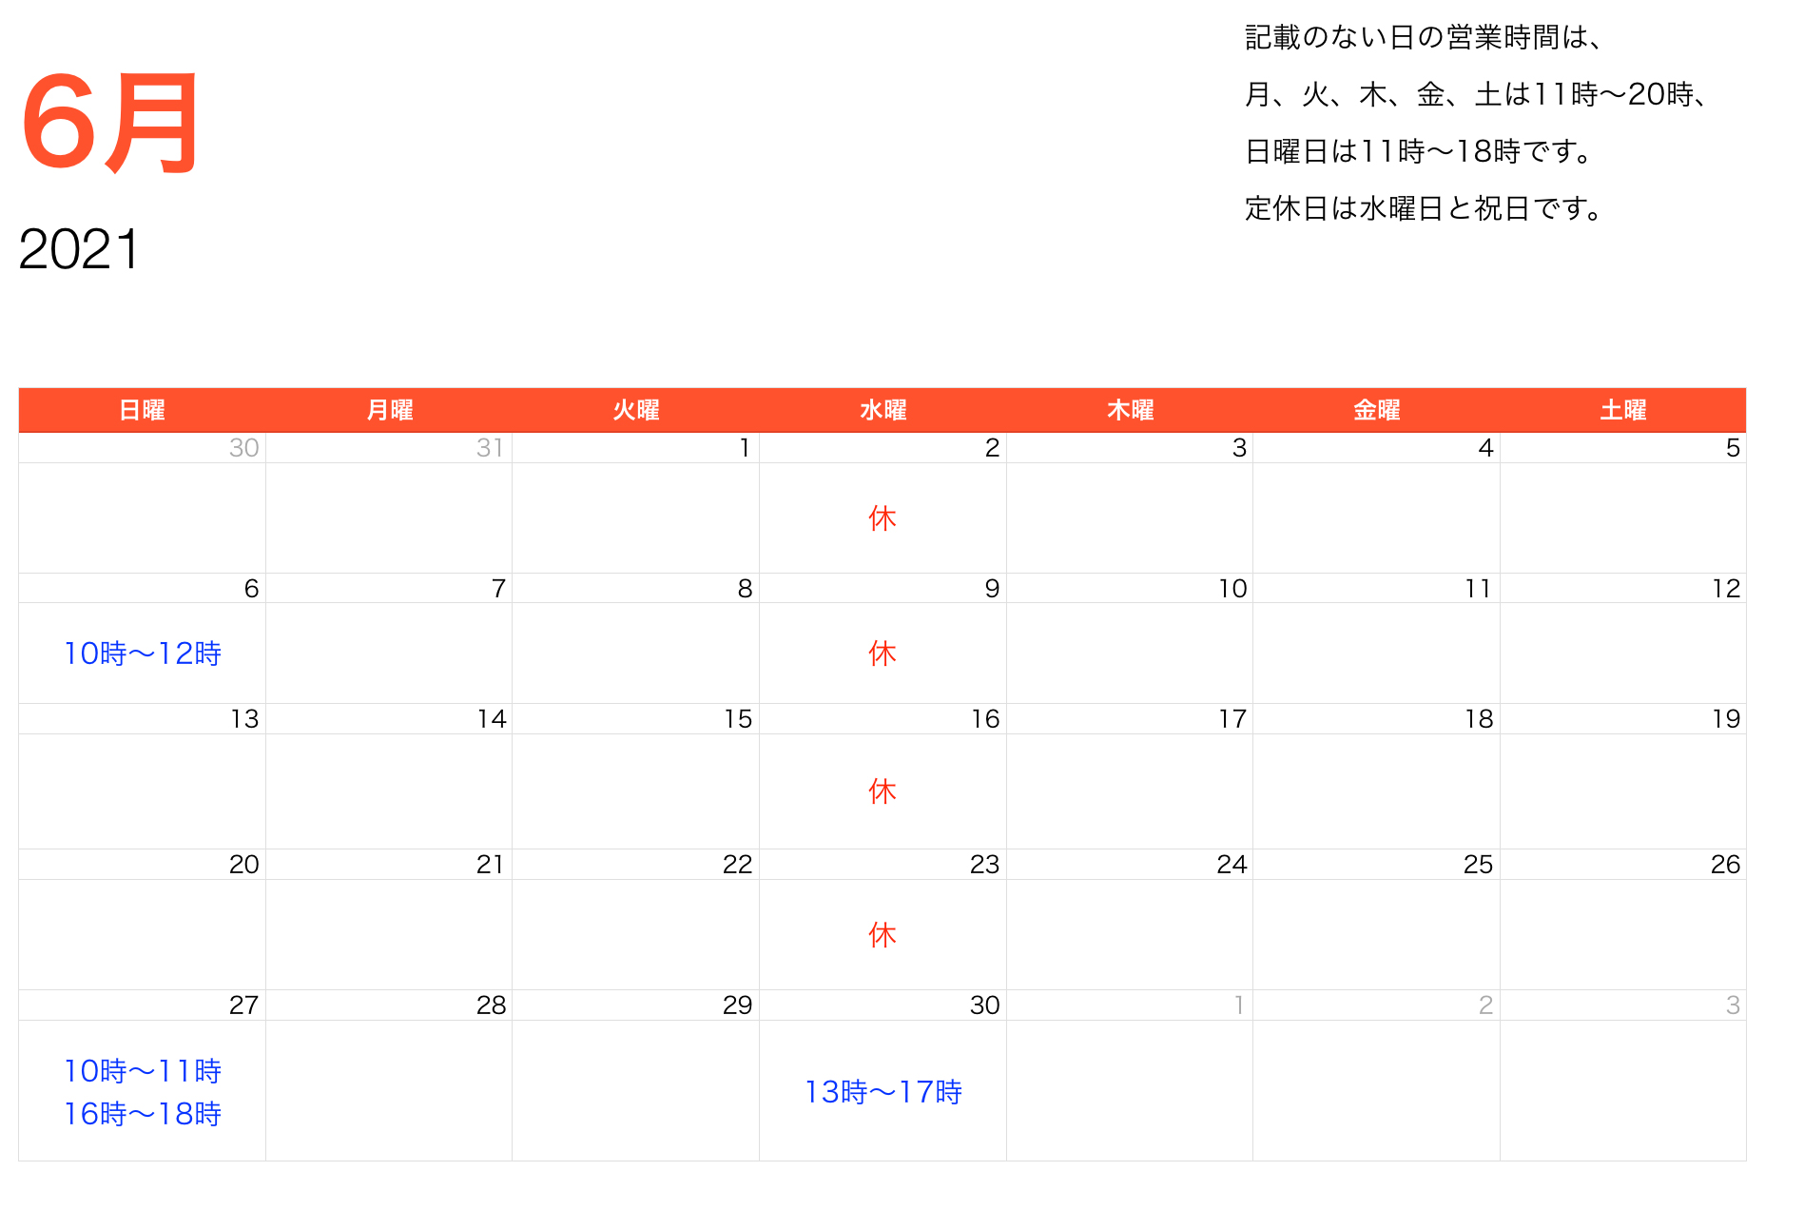The image size is (1804, 1210).
Task: Select the 土曜 column header
Action: point(1622,410)
